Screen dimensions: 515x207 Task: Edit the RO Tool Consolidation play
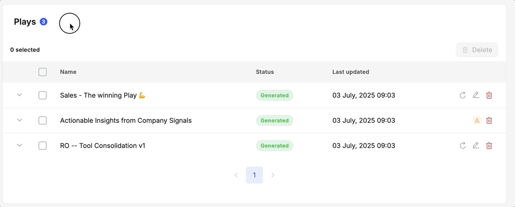click(x=476, y=146)
